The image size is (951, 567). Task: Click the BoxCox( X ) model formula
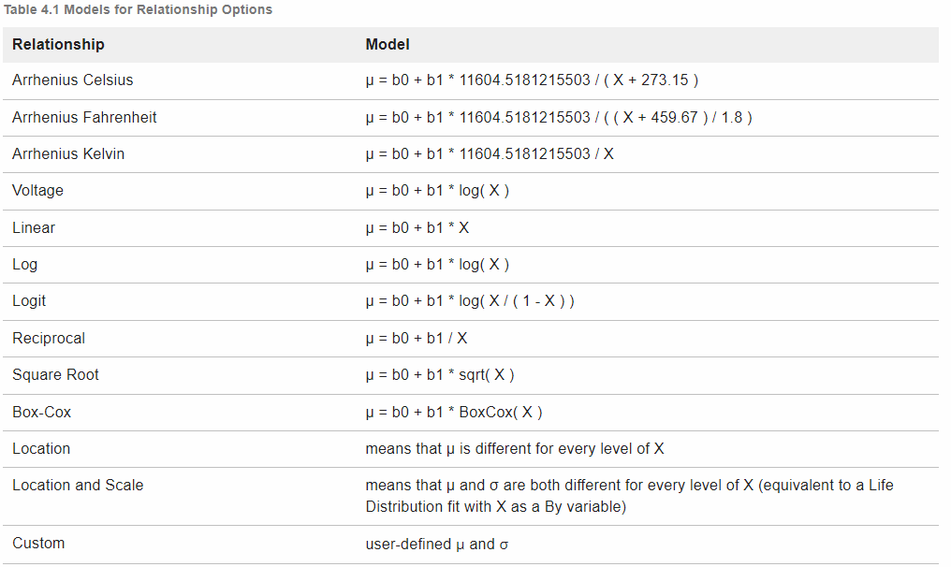[454, 413]
